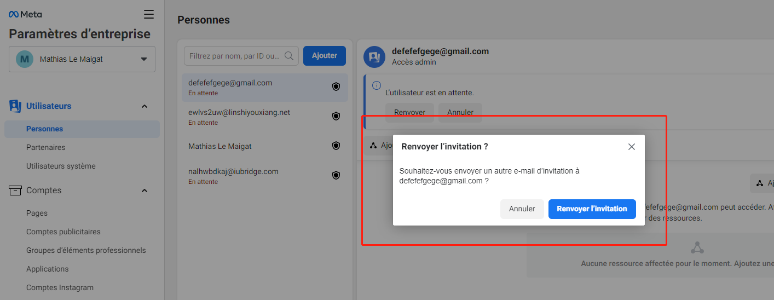Screen dimensions: 774x300
Task: Collapse the Comptes section
Action: click(145, 191)
